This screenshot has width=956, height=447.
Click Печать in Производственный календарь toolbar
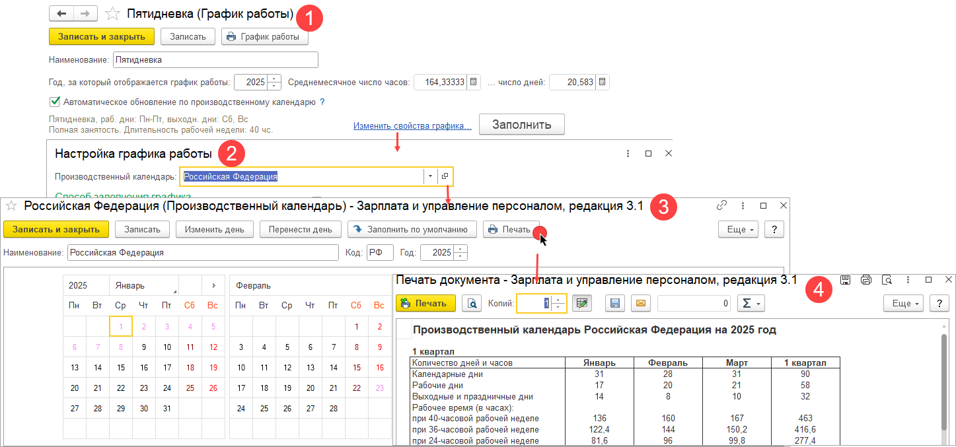(511, 229)
